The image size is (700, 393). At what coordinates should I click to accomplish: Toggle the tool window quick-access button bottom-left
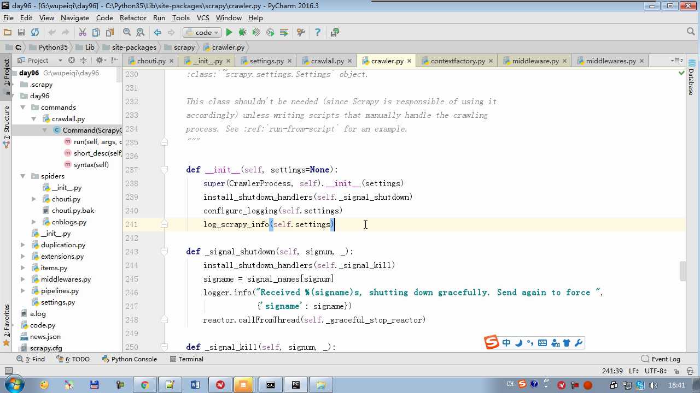click(8, 371)
